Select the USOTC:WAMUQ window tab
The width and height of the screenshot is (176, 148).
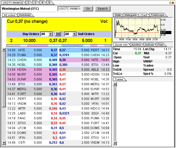tap(13, 3)
